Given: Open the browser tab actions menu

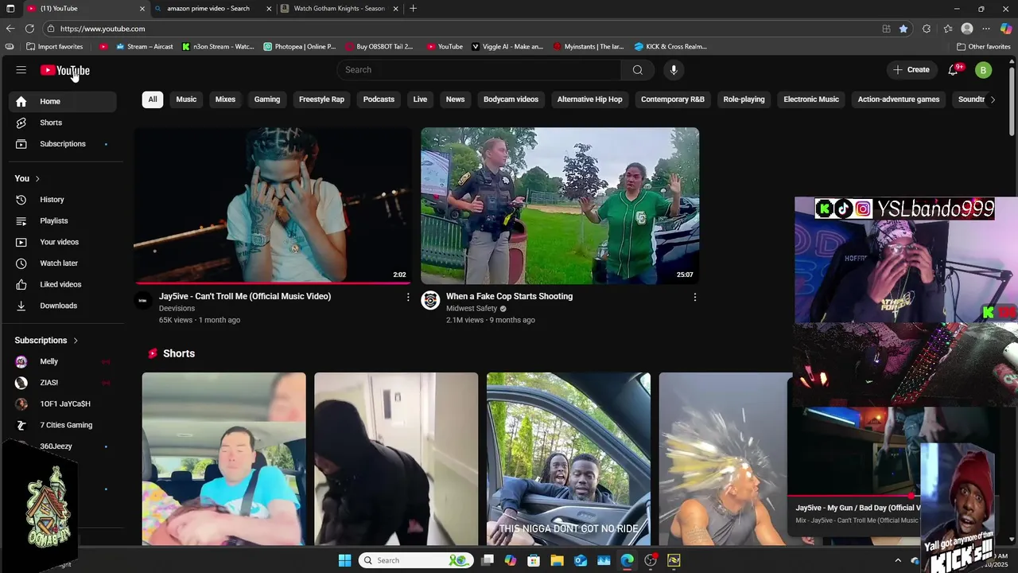Looking at the screenshot, I should [x=10, y=9].
